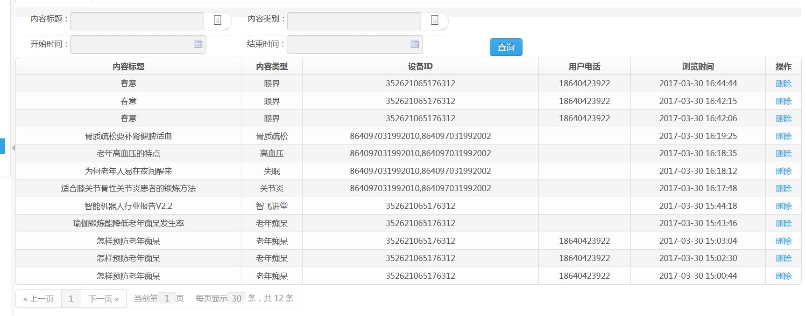Collapse the left sidebar with the arrow handle
This screenshot has width=806, height=316.
[x=13, y=148]
